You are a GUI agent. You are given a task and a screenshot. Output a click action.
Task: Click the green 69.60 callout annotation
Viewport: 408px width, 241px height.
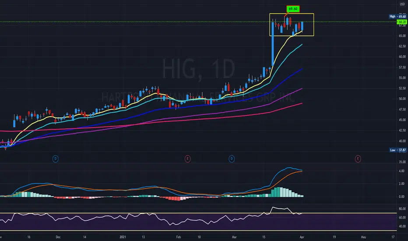click(x=293, y=9)
